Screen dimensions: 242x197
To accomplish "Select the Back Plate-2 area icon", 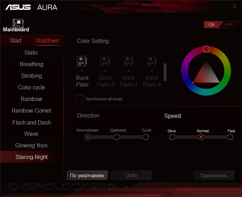I will coord(105,61).
